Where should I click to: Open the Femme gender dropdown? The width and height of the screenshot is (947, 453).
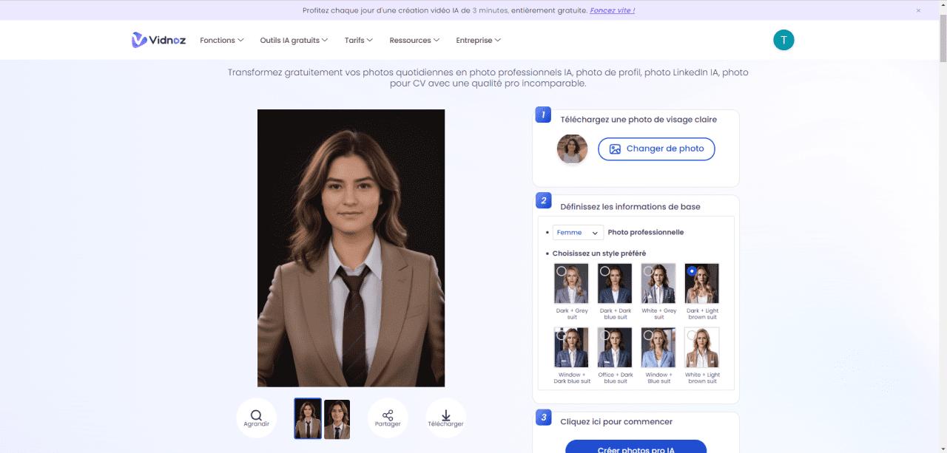click(578, 232)
